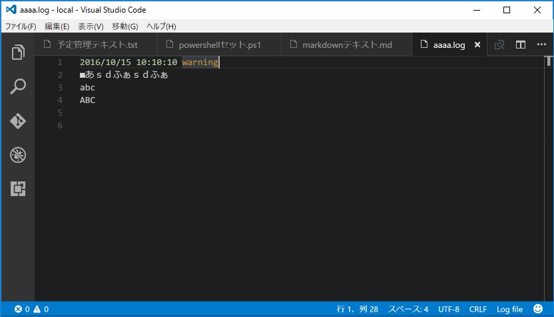Click the find-in-editor magnifier icon at top right

tap(499, 45)
